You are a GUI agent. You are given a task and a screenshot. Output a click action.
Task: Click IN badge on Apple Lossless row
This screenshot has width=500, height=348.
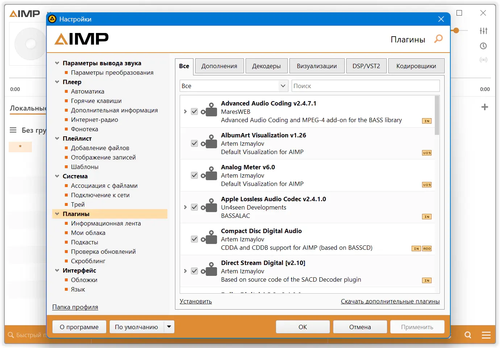click(427, 217)
